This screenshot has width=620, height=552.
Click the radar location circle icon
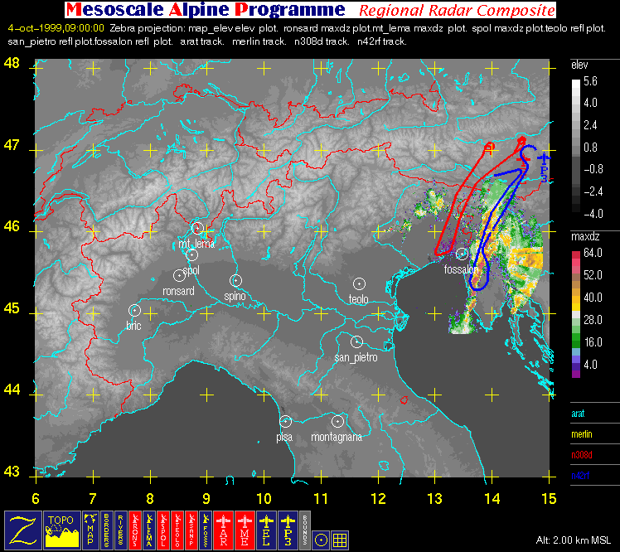[x=321, y=540]
